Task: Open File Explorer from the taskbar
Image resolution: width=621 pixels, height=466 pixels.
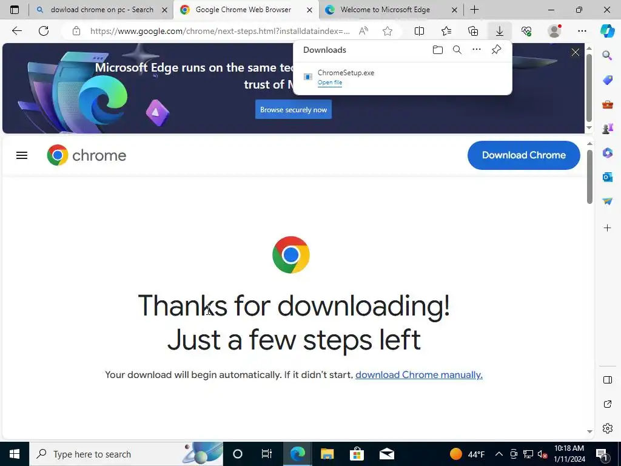Action: click(x=327, y=454)
